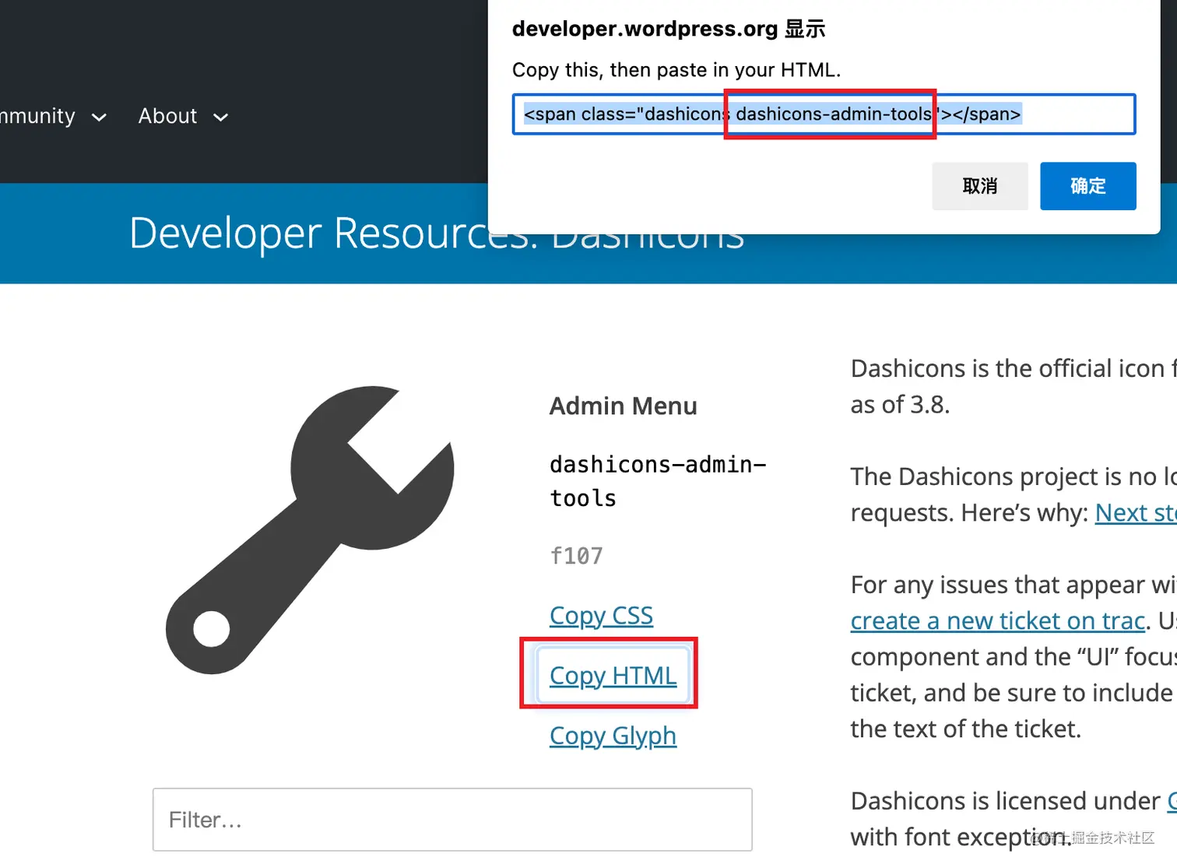
Task: Expand the Community dropdown chevron
Action: (x=99, y=118)
